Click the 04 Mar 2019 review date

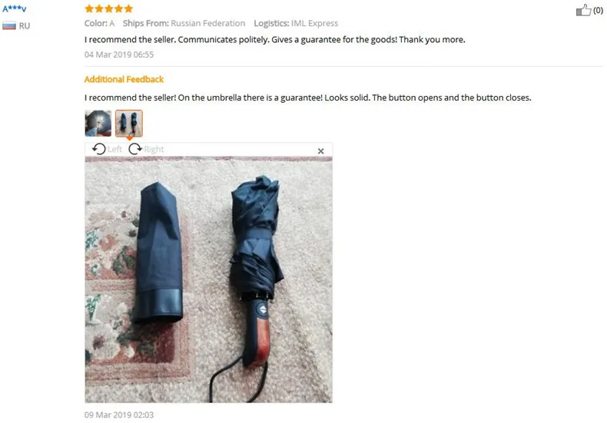tap(119, 55)
